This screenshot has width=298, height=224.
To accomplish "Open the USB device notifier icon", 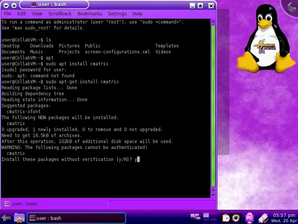I will [263, 218].
